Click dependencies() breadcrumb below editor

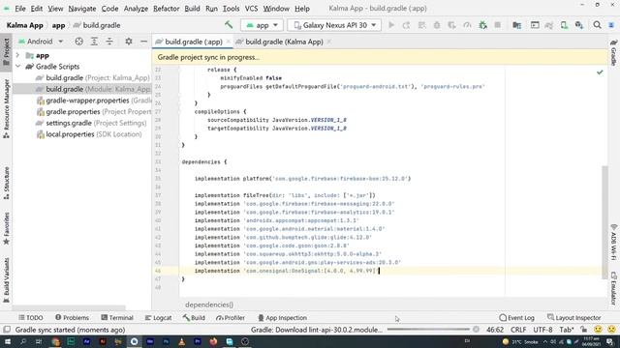(x=209, y=304)
